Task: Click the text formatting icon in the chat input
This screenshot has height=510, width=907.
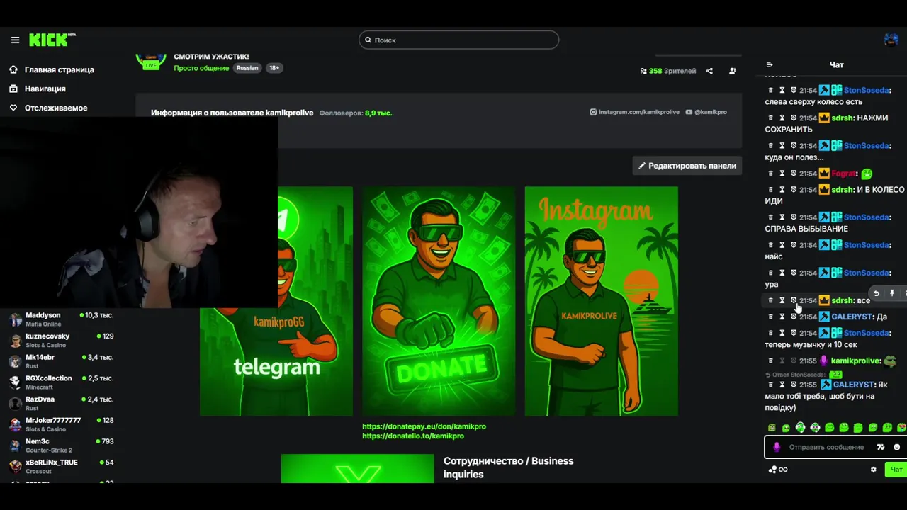Action: [881, 447]
